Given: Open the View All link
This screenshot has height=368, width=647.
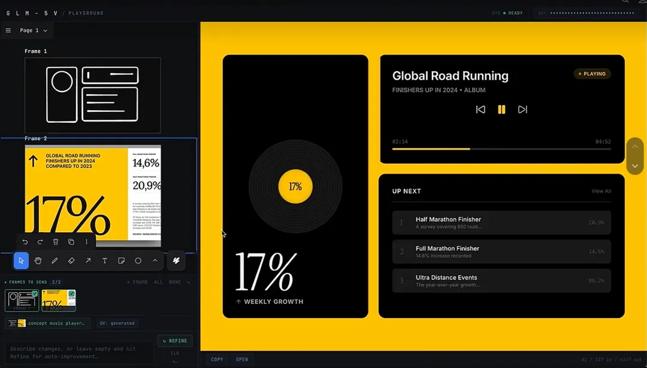Looking at the screenshot, I should [x=601, y=191].
